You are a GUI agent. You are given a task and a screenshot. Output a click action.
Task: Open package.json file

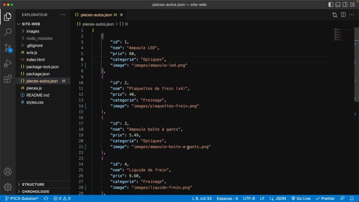click(43, 74)
